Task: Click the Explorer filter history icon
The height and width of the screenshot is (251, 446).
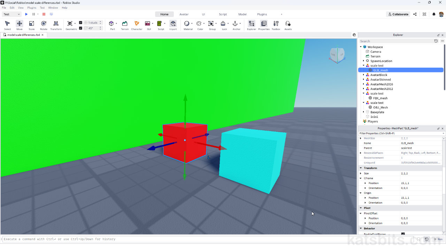Action: [436, 41]
